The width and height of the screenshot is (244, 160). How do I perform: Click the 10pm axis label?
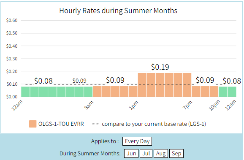point(214,106)
